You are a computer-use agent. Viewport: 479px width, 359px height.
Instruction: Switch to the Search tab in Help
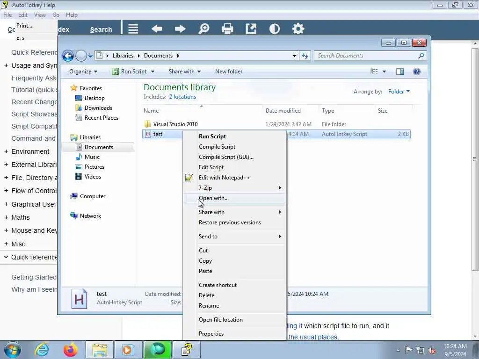tap(101, 29)
